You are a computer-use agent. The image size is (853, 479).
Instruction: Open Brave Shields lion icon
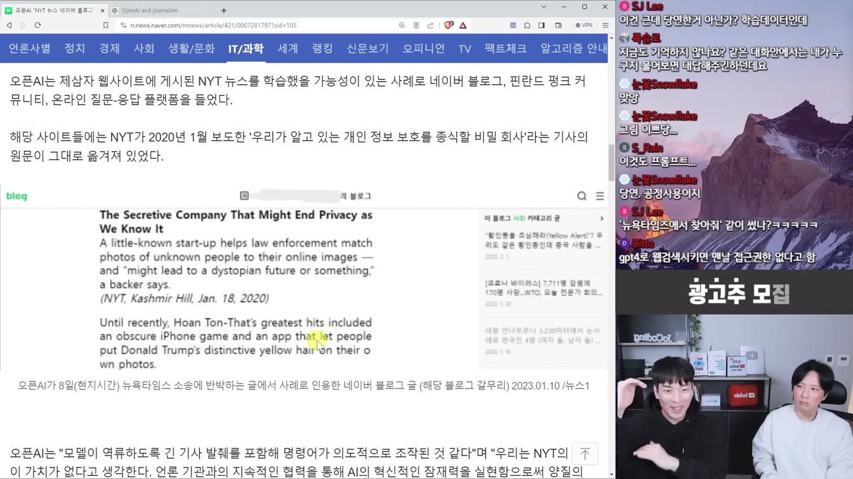pyautogui.click(x=449, y=25)
